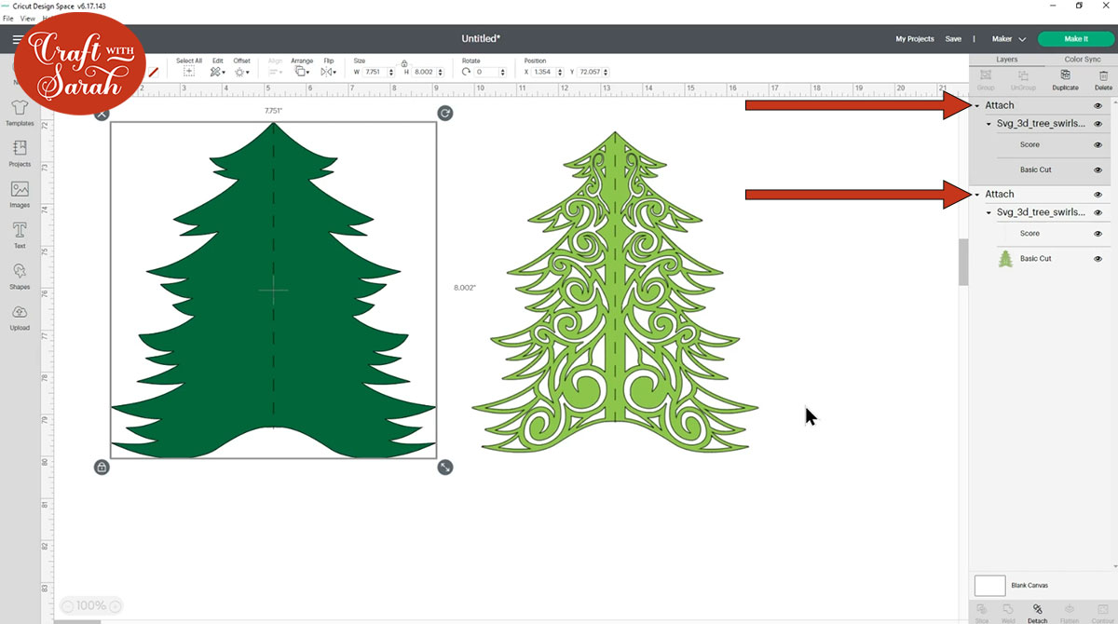Hide the first Score layer

click(x=1098, y=145)
